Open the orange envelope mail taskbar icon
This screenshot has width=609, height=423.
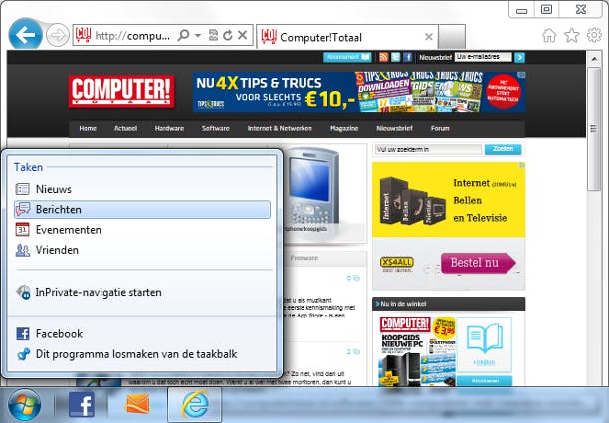point(138,404)
